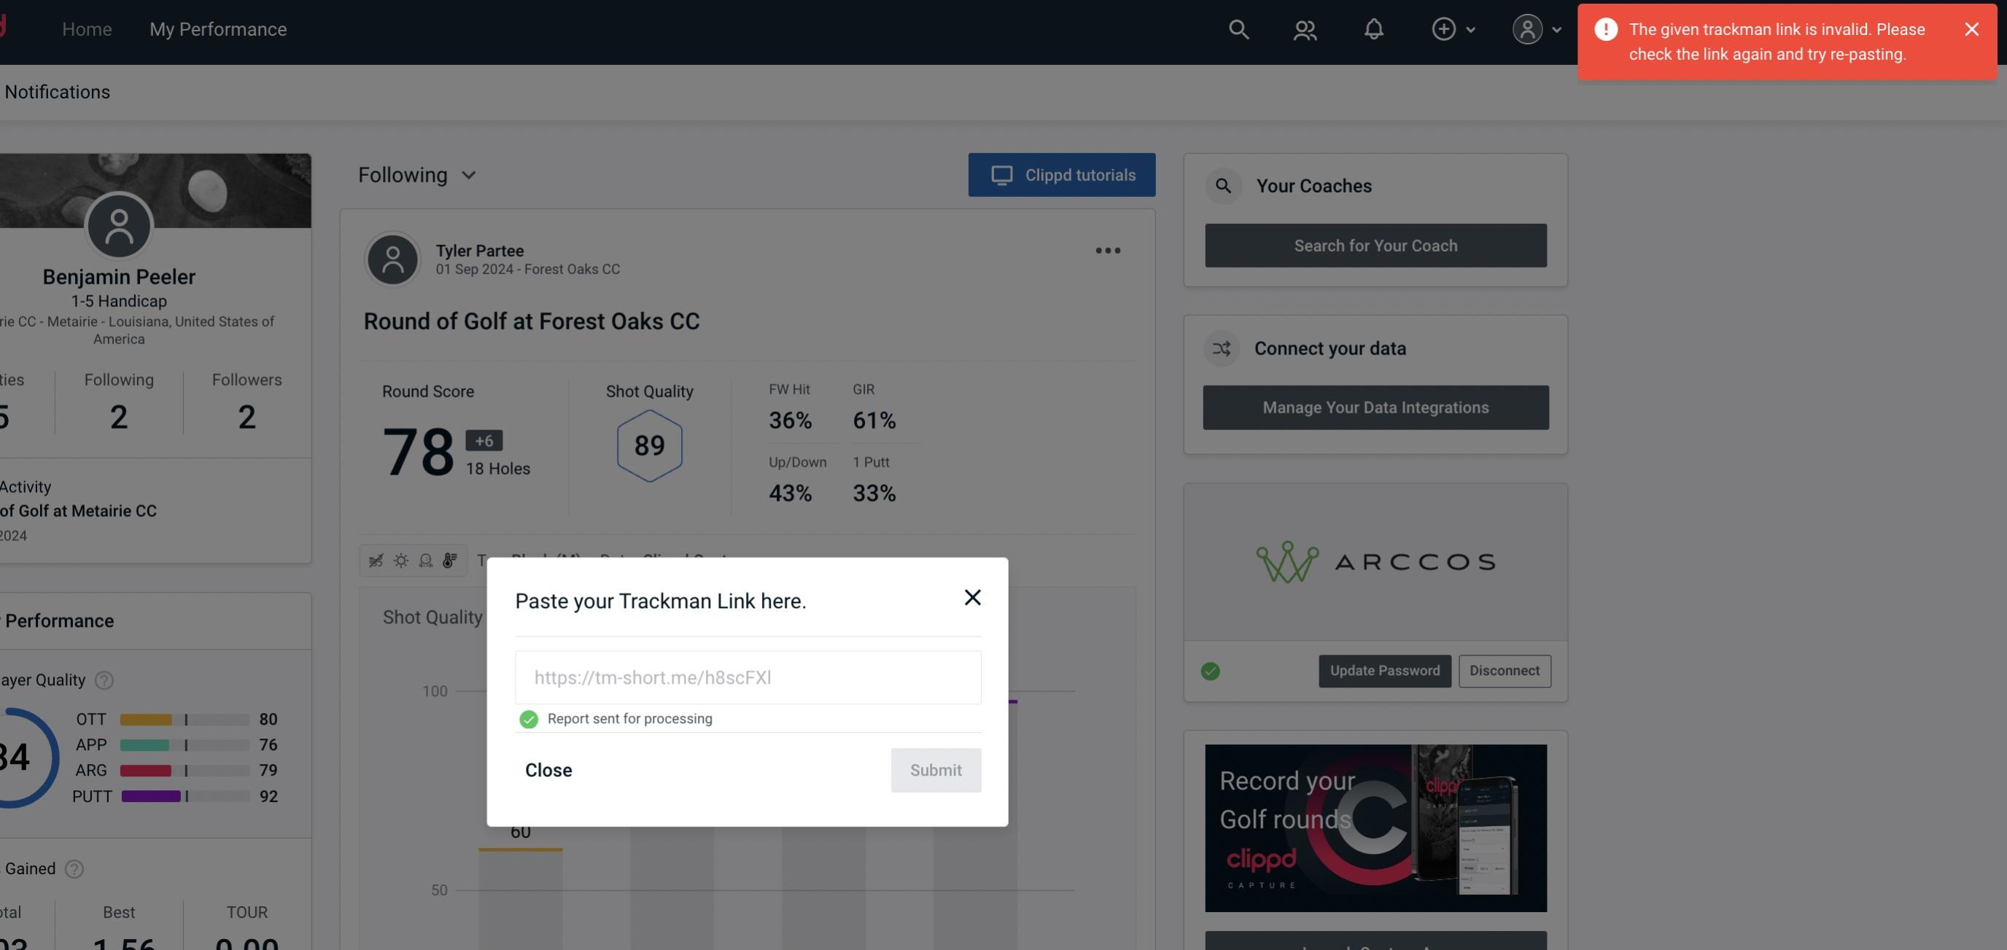Expand the user profile menu in top navbar
This screenshot has height=950, width=2007.
(x=1534, y=28)
